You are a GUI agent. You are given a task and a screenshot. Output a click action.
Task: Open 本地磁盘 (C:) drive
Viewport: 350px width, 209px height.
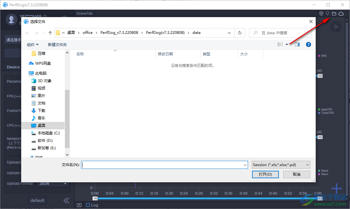point(49,133)
